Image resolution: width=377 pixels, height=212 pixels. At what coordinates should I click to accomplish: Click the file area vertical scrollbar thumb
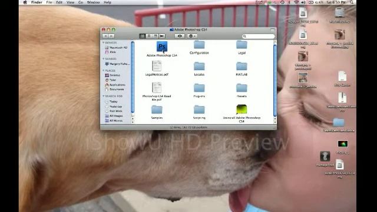(275, 81)
